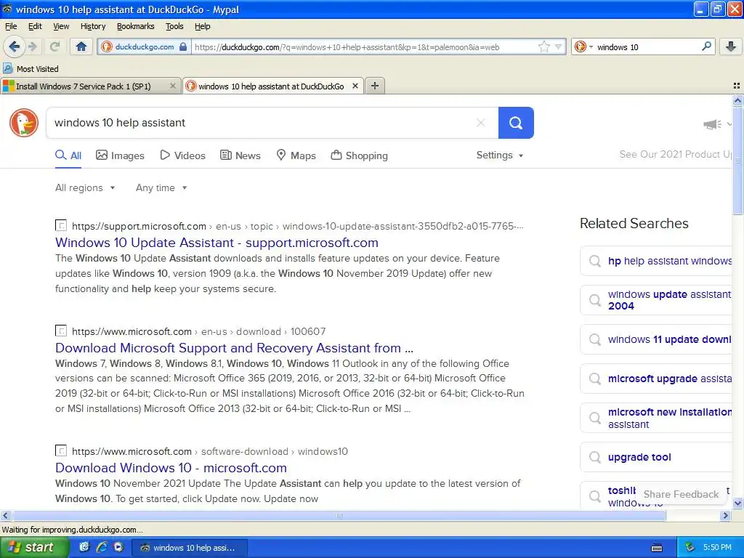Clear the search query with the X icon
The height and width of the screenshot is (558, 744).
tap(481, 123)
